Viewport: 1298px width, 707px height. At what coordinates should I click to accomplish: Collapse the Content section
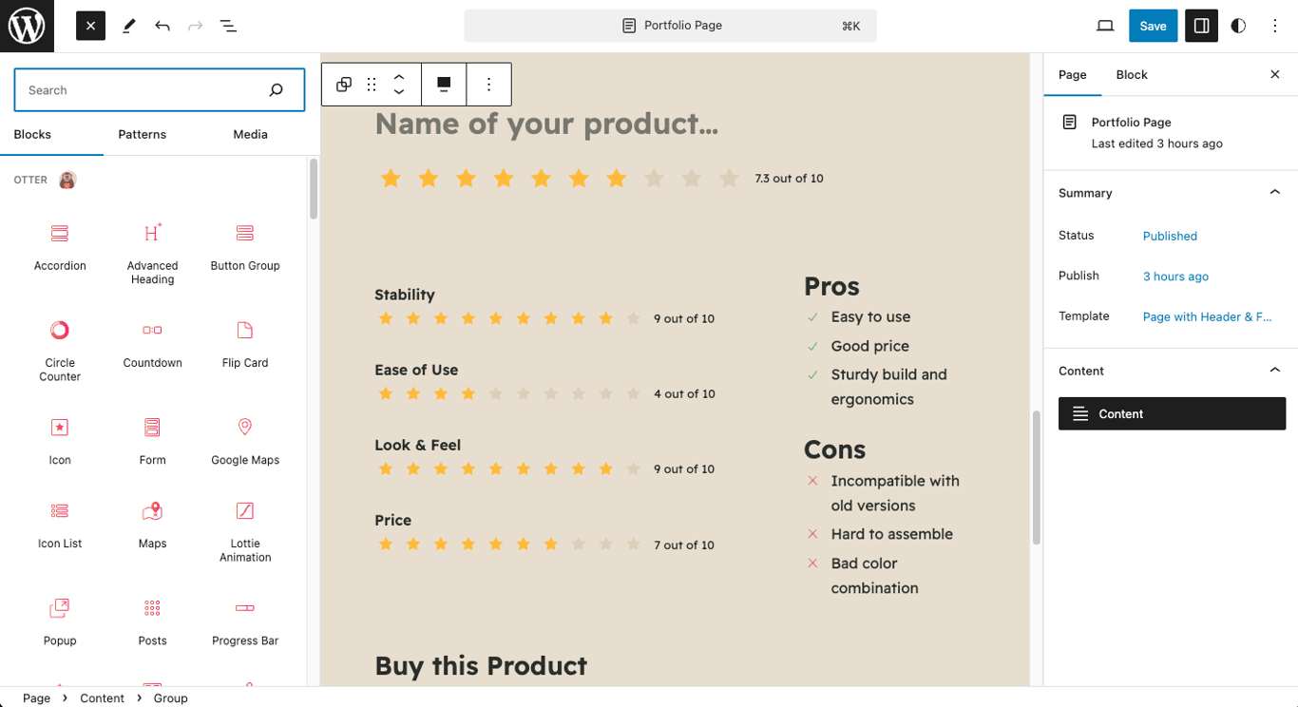(1274, 370)
